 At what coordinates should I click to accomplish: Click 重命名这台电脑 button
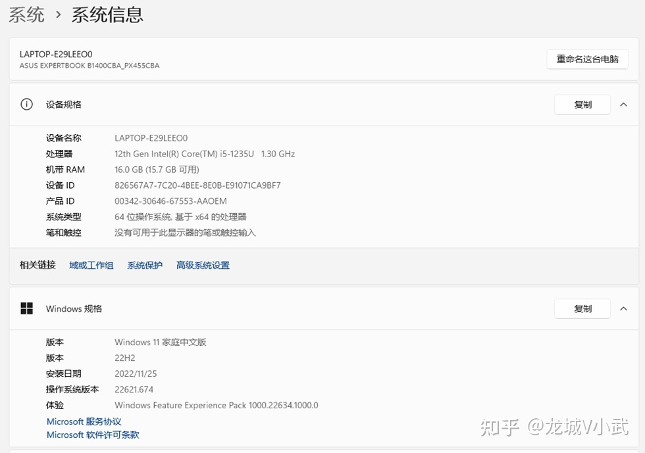(587, 59)
